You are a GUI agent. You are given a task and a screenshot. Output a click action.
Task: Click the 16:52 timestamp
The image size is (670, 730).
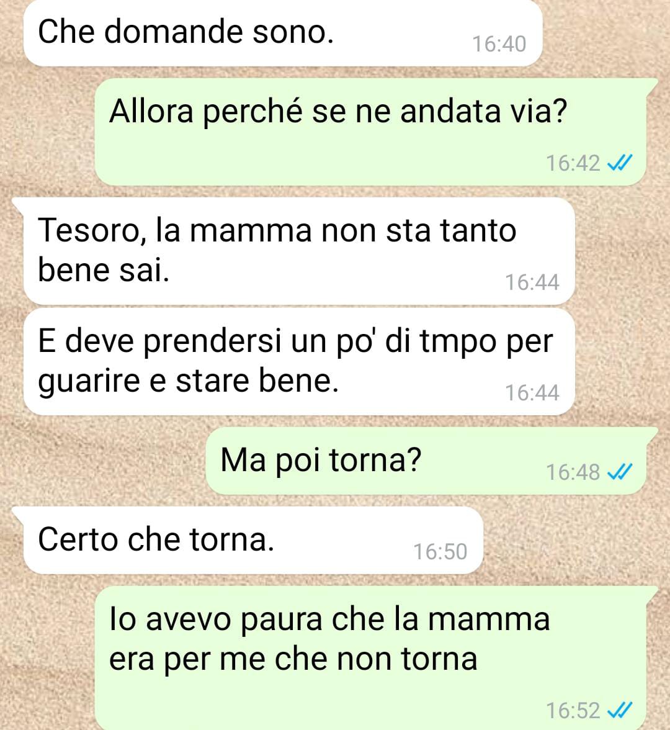573,710
